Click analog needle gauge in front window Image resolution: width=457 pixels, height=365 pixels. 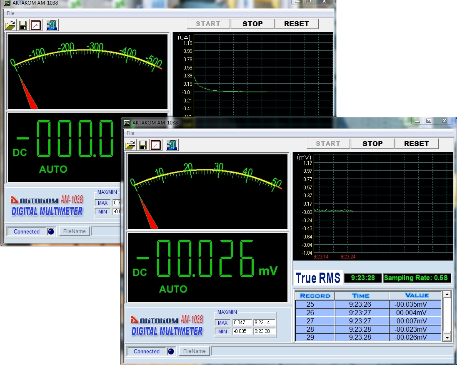(207, 191)
